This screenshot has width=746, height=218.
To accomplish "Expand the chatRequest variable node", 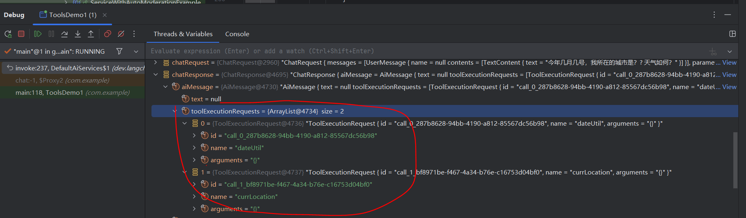I will [x=155, y=62].
